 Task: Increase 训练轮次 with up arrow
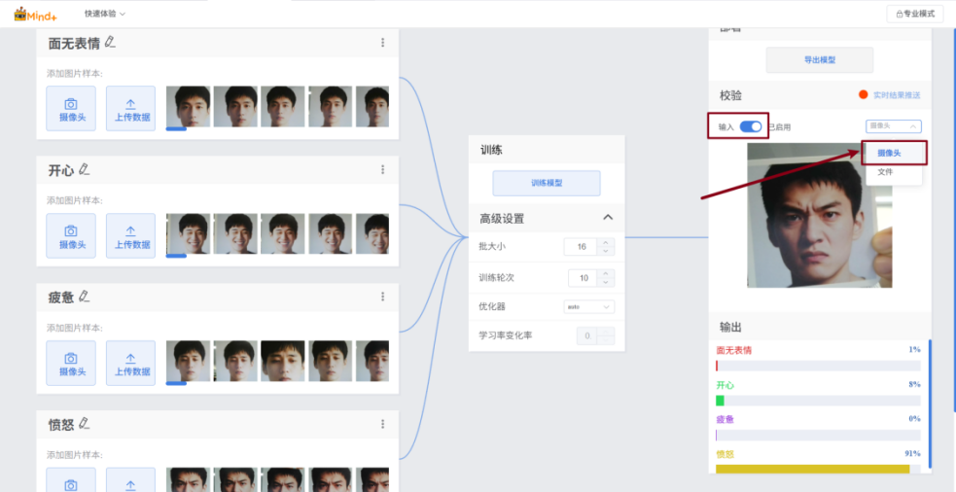click(606, 274)
